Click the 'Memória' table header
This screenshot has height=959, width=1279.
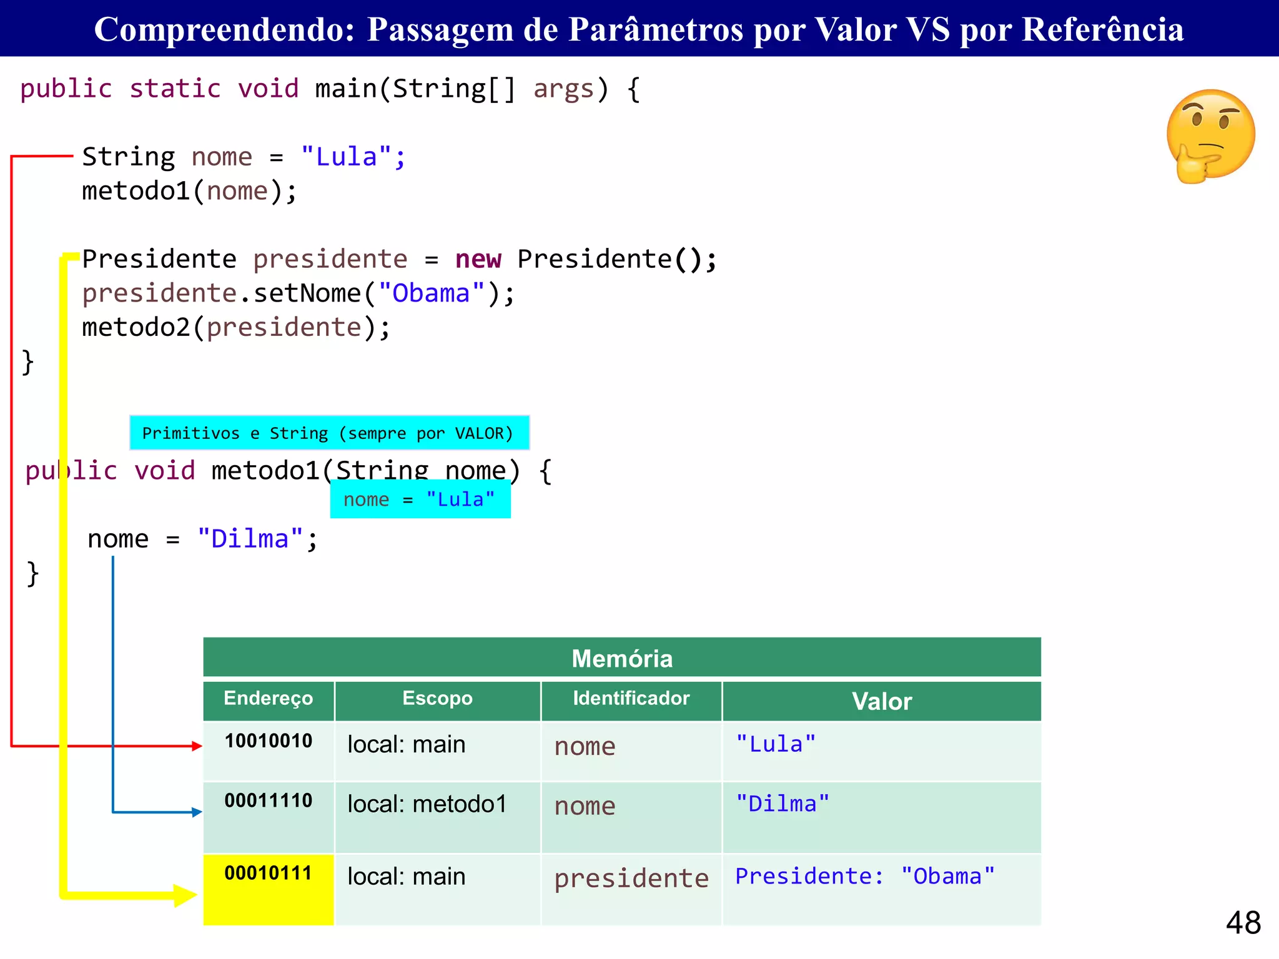pos(622,657)
